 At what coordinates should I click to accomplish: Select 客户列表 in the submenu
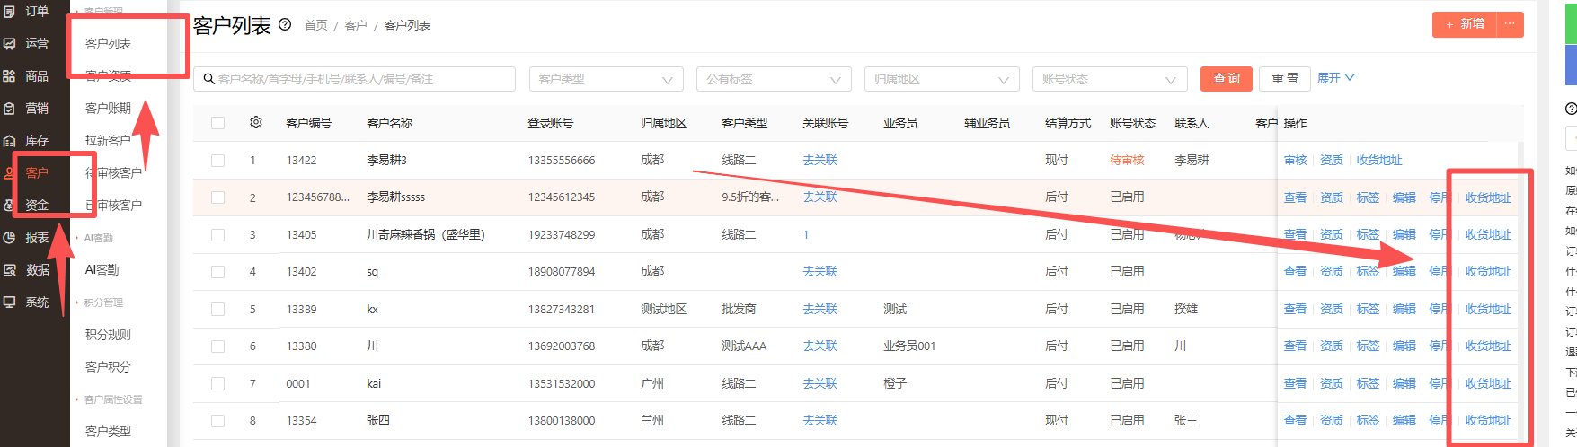click(x=109, y=44)
